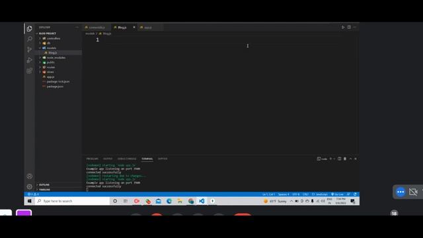
Task: Click the feedback icon in status bar
Action: click(x=348, y=194)
